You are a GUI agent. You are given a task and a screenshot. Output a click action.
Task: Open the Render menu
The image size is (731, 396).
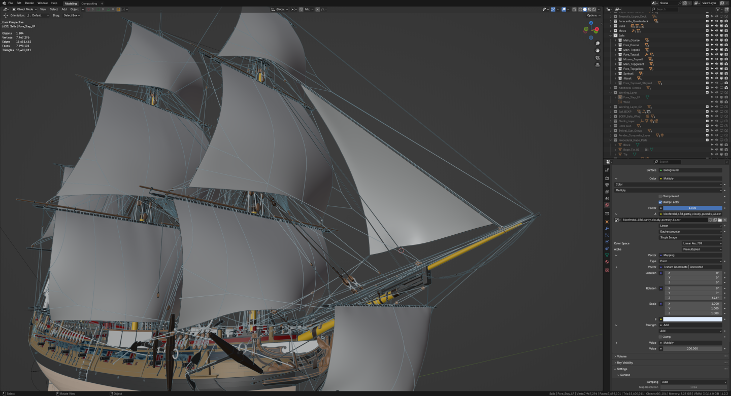click(29, 3)
